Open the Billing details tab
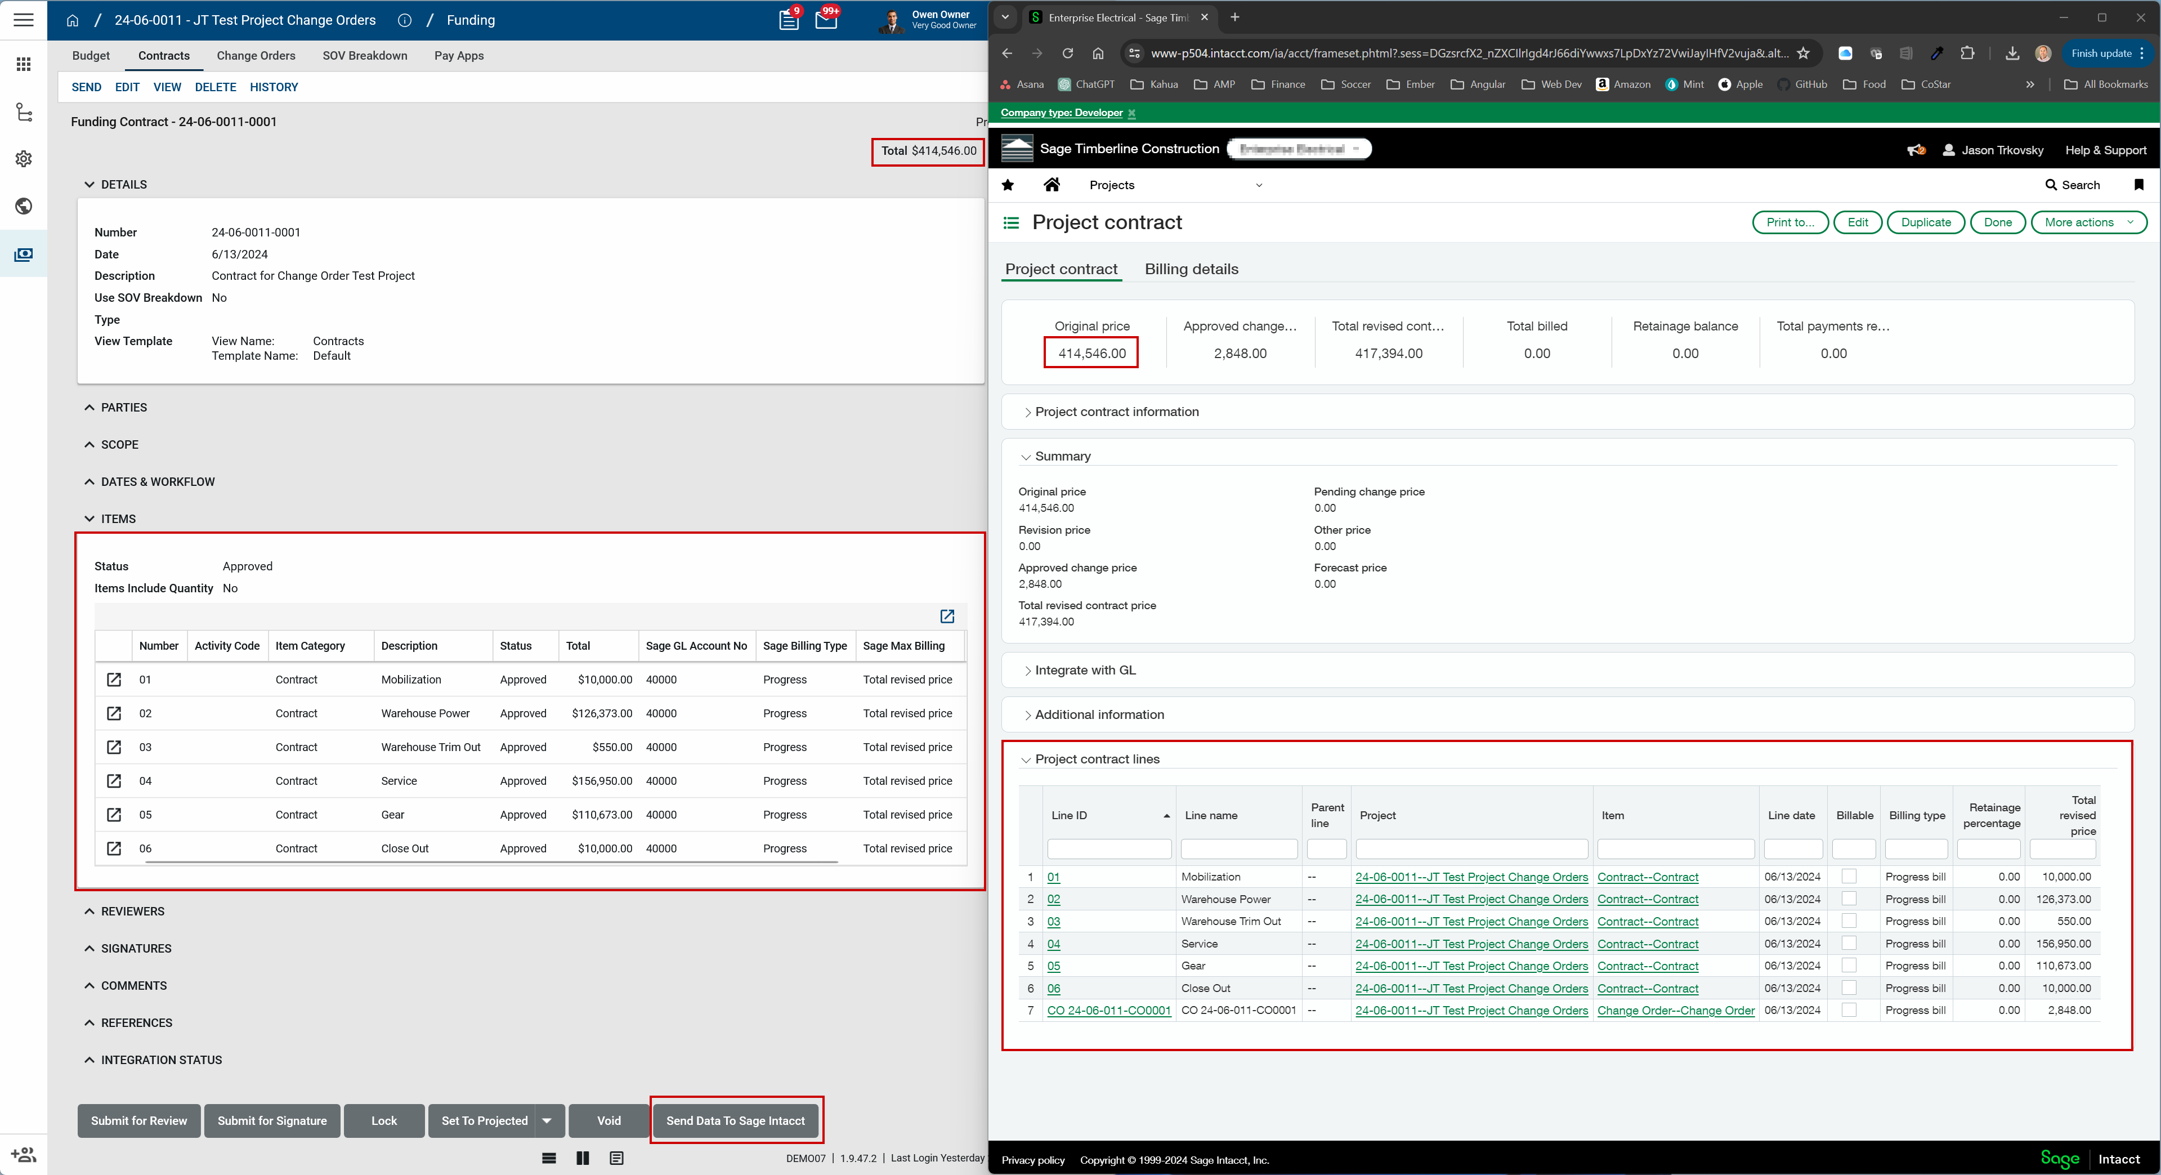 click(1191, 270)
